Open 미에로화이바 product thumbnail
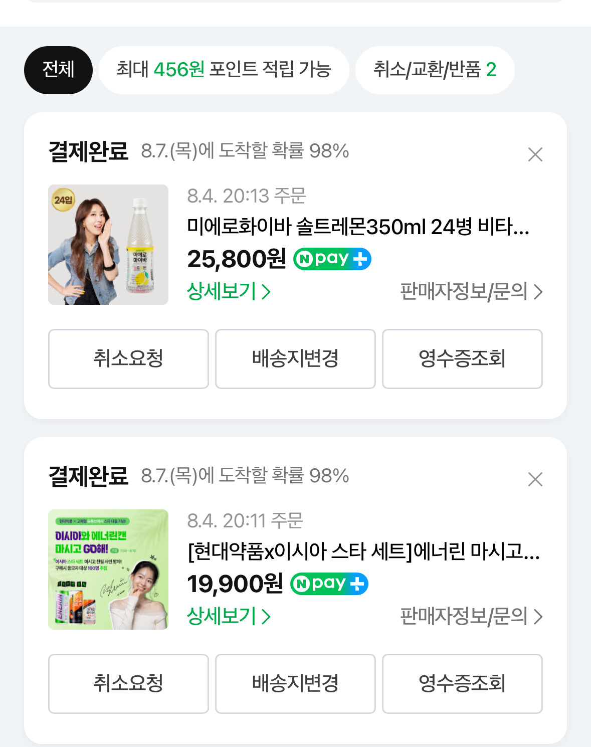Screen dimensions: 591x747 point(108,245)
